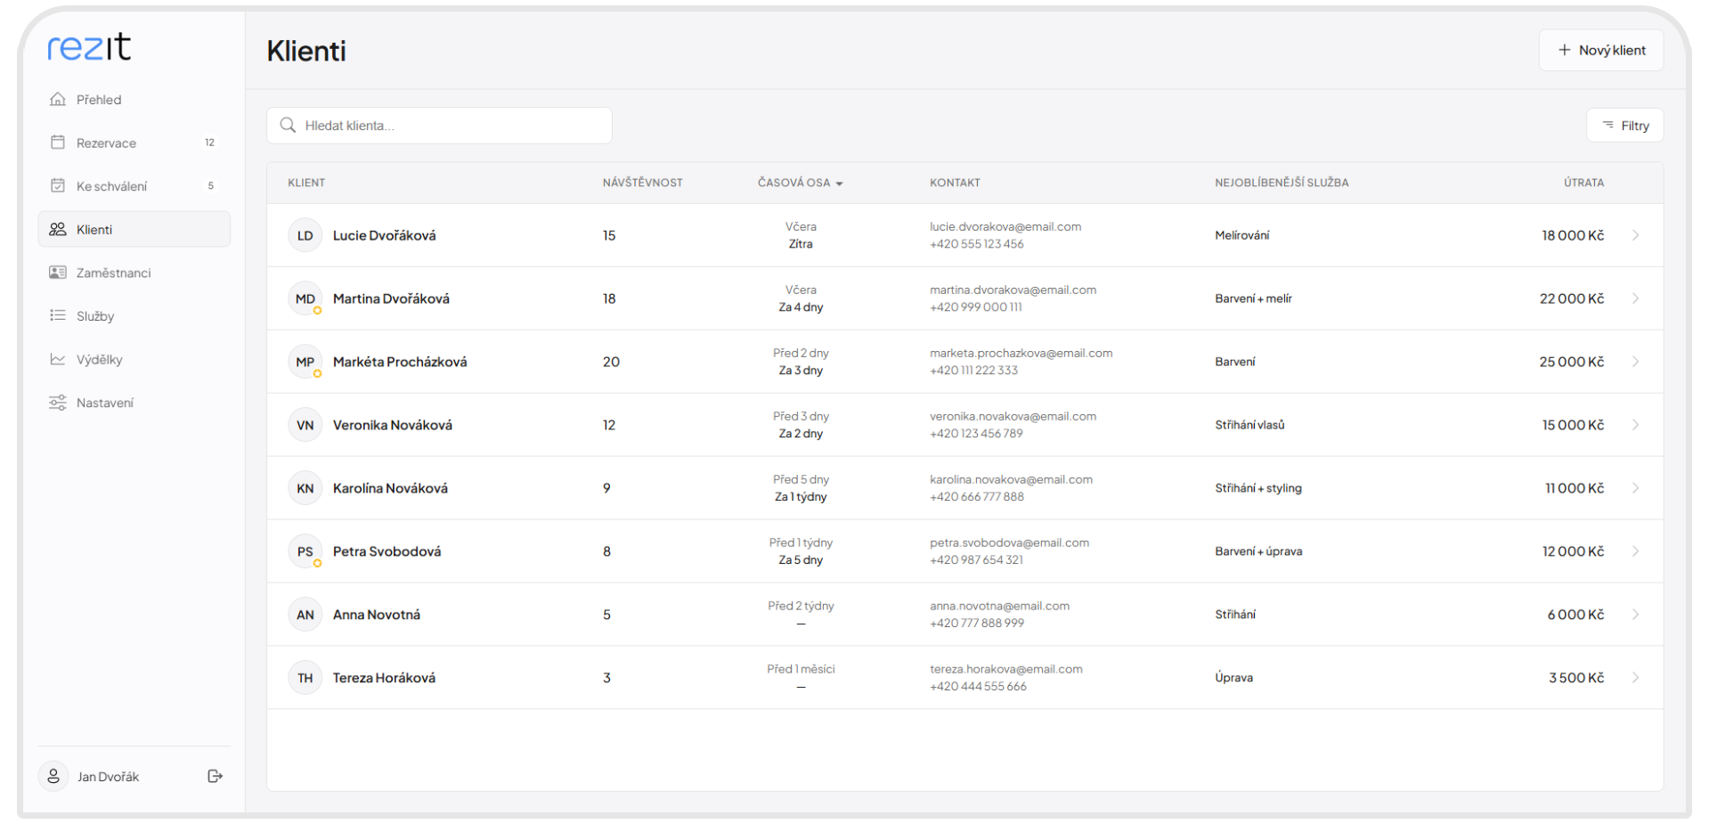Screen dimensions: 1709x824
Task: Open the Ke schválení menu item
Action: click(x=112, y=186)
